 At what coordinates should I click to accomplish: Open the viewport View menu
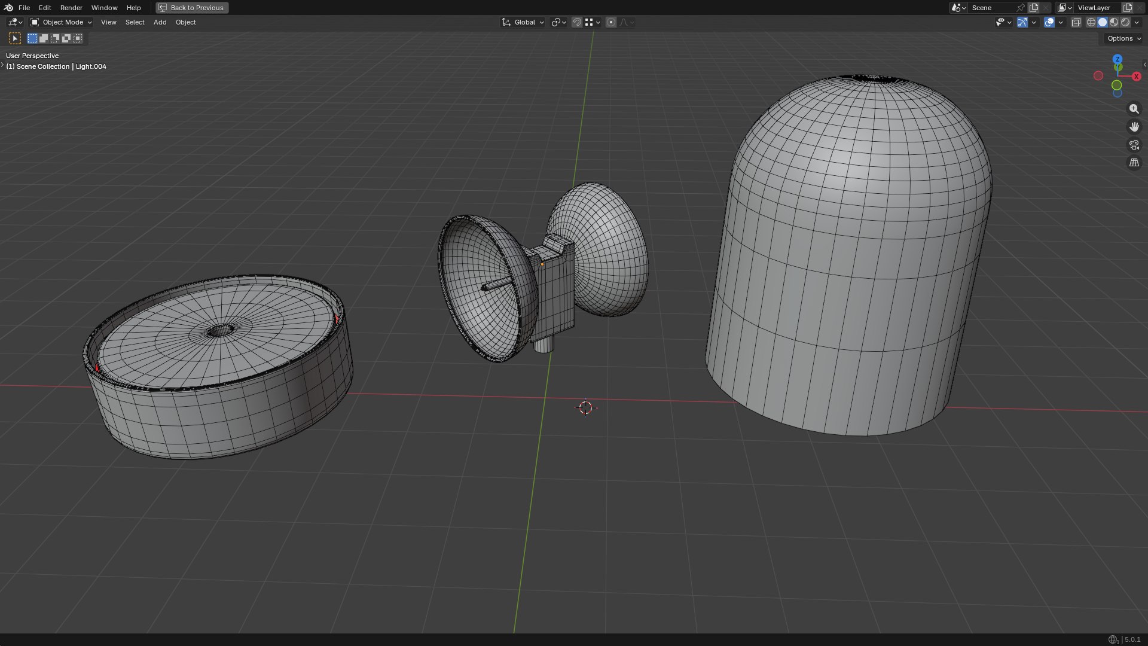click(x=108, y=22)
